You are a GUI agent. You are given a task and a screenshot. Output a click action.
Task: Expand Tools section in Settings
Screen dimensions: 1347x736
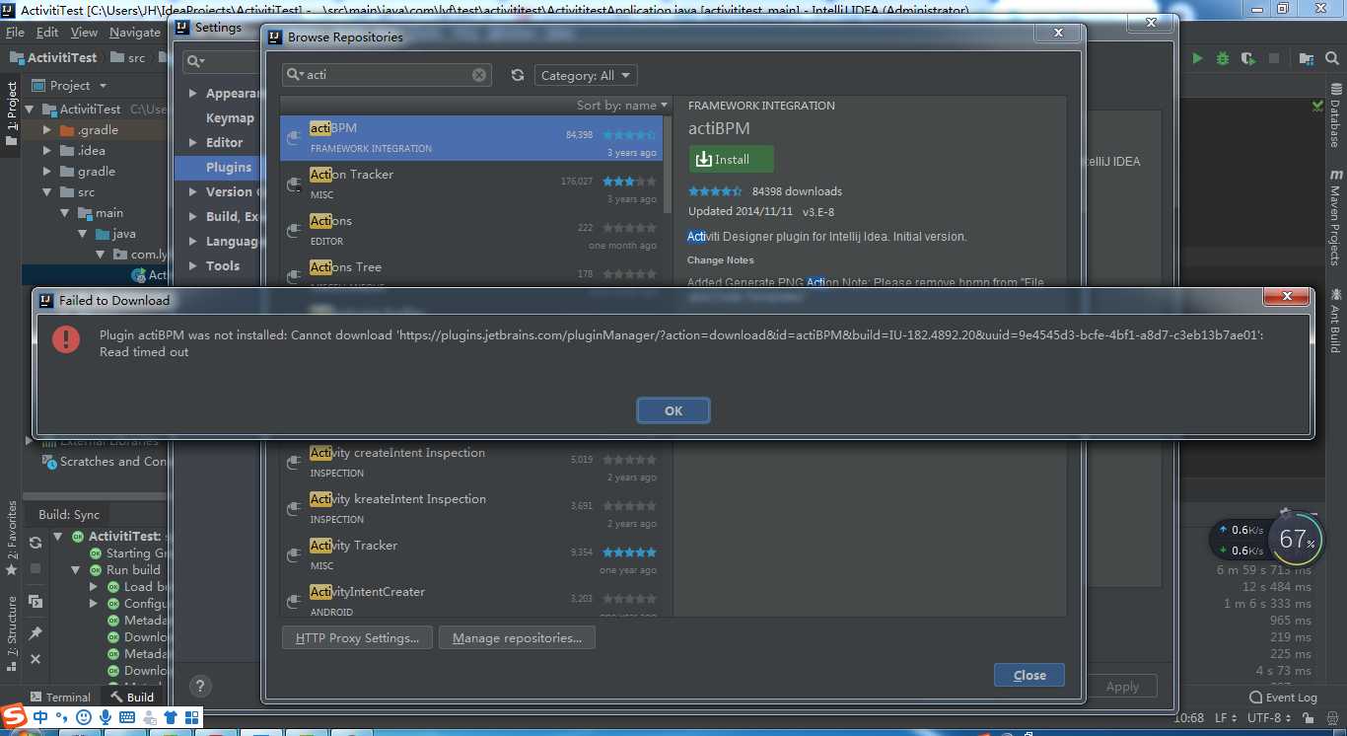click(193, 266)
